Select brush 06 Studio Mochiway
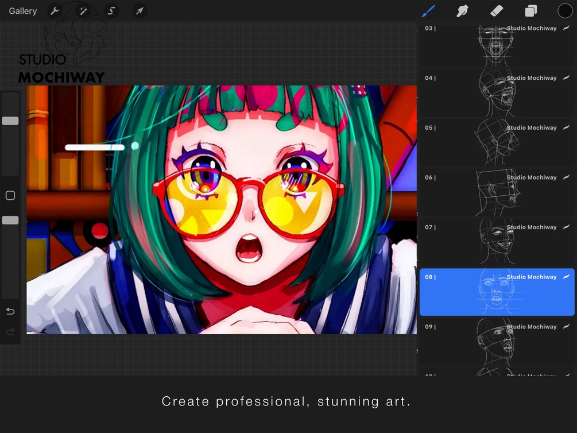The image size is (577, 433). 497,192
